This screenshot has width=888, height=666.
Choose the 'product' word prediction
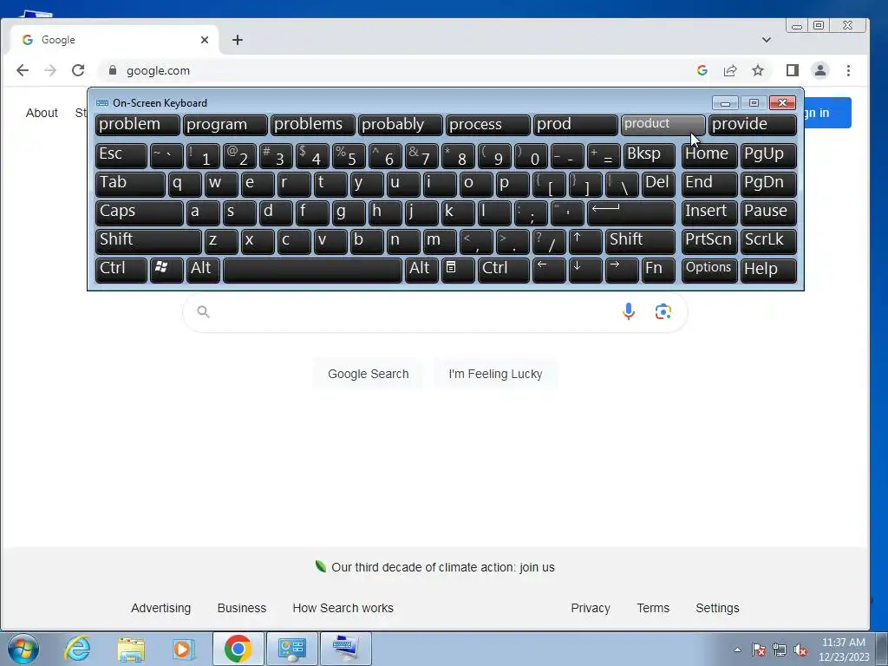(x=663, y=125)
